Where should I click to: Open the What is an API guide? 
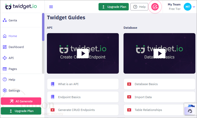pyautogui.click(x=83, y=84)
